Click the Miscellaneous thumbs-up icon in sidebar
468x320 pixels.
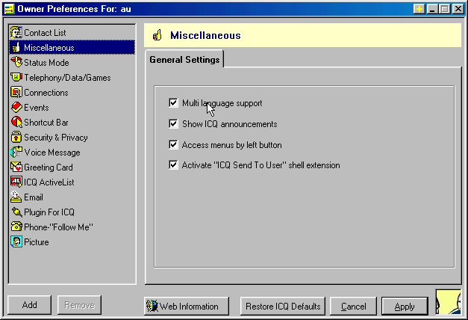[x=16, y=47]
